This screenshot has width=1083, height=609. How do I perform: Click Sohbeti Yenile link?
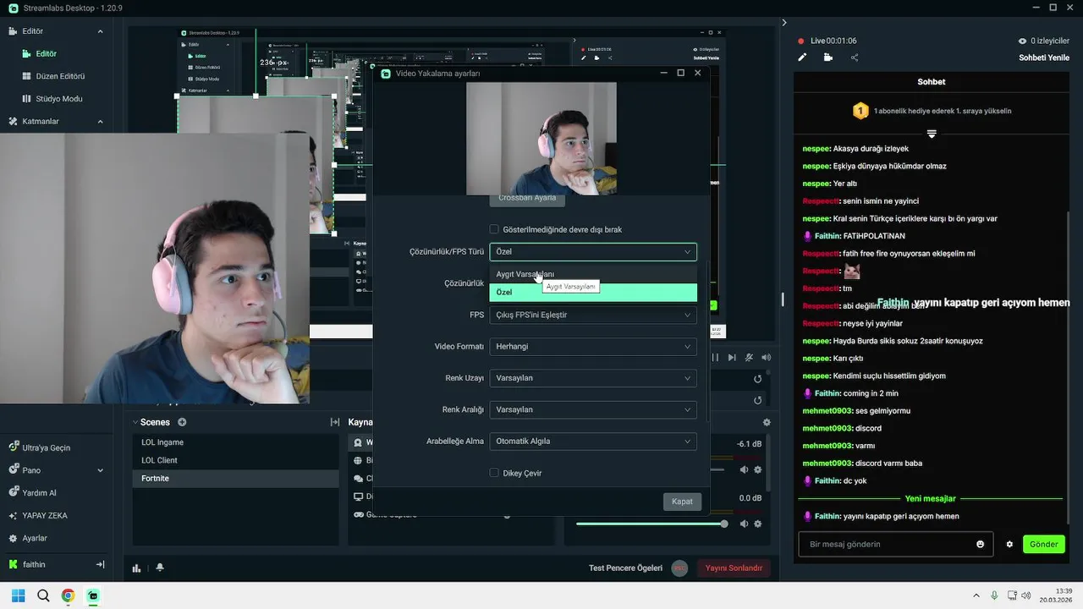tap(1044, 58)
